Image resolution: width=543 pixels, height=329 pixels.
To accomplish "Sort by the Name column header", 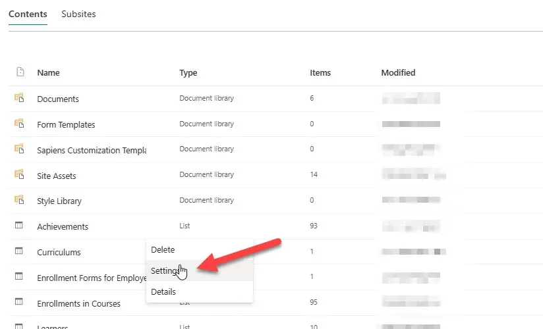I will pyautogui.click(x=48, y=72).
